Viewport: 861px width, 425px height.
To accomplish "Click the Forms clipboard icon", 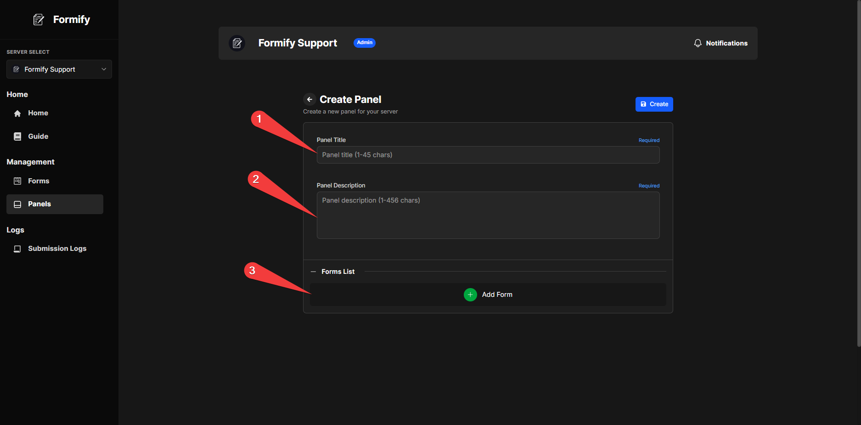I will point(17,181).
